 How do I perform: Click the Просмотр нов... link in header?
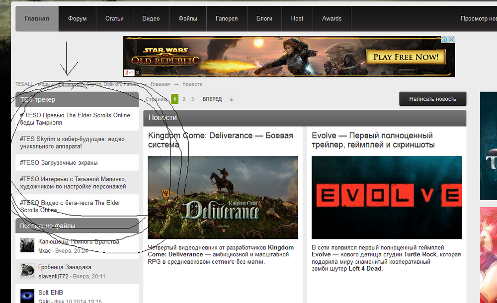click(479, 19)
